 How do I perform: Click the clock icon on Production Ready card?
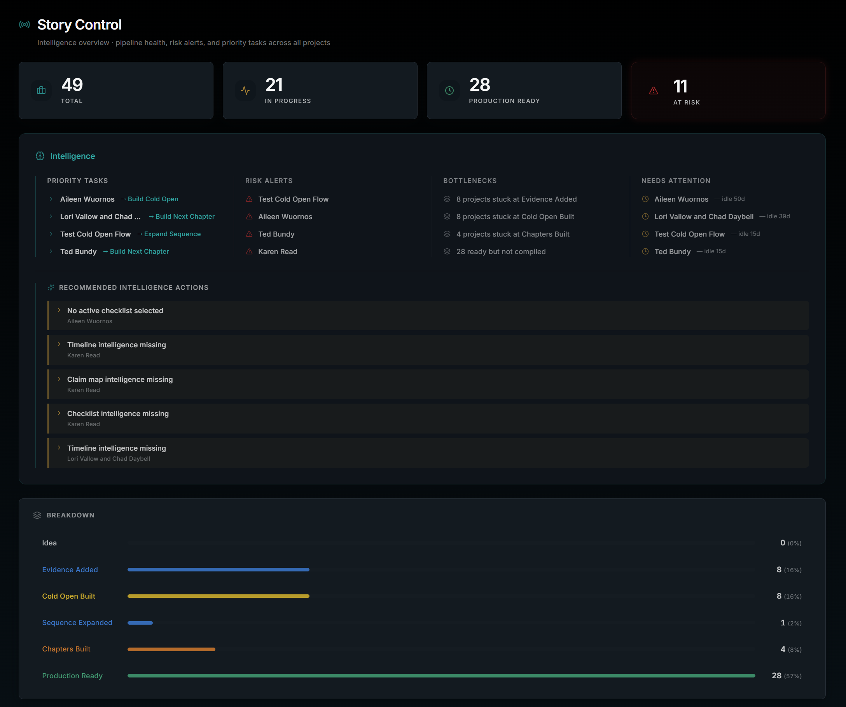coord(449,90)
